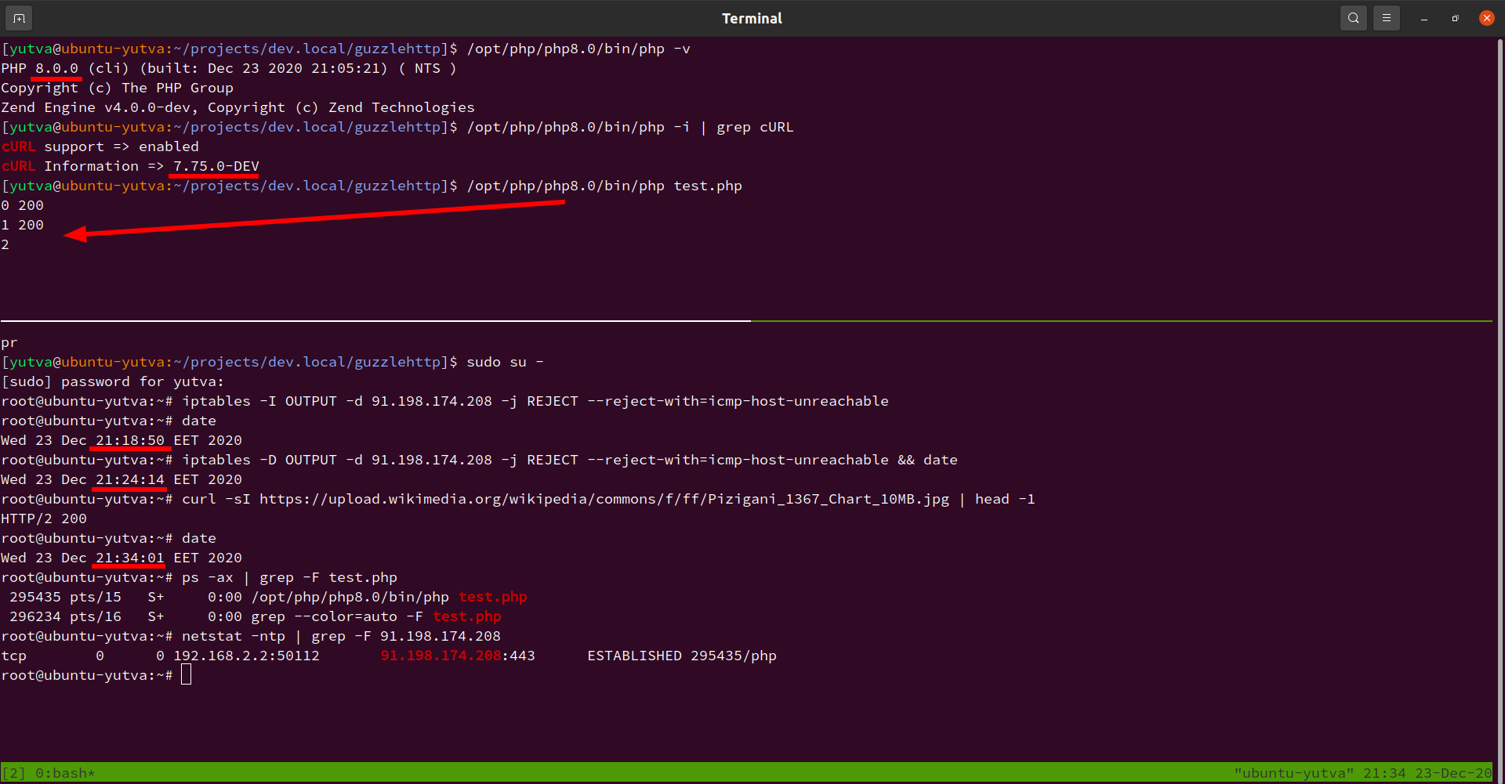Screen dimensions: 1505x784
Task: Open a new terminal tab
Action: [x=18, y=17]
